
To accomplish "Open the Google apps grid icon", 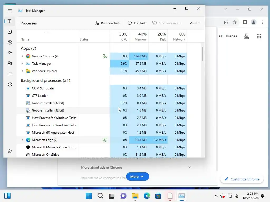I will pos(259,36).
